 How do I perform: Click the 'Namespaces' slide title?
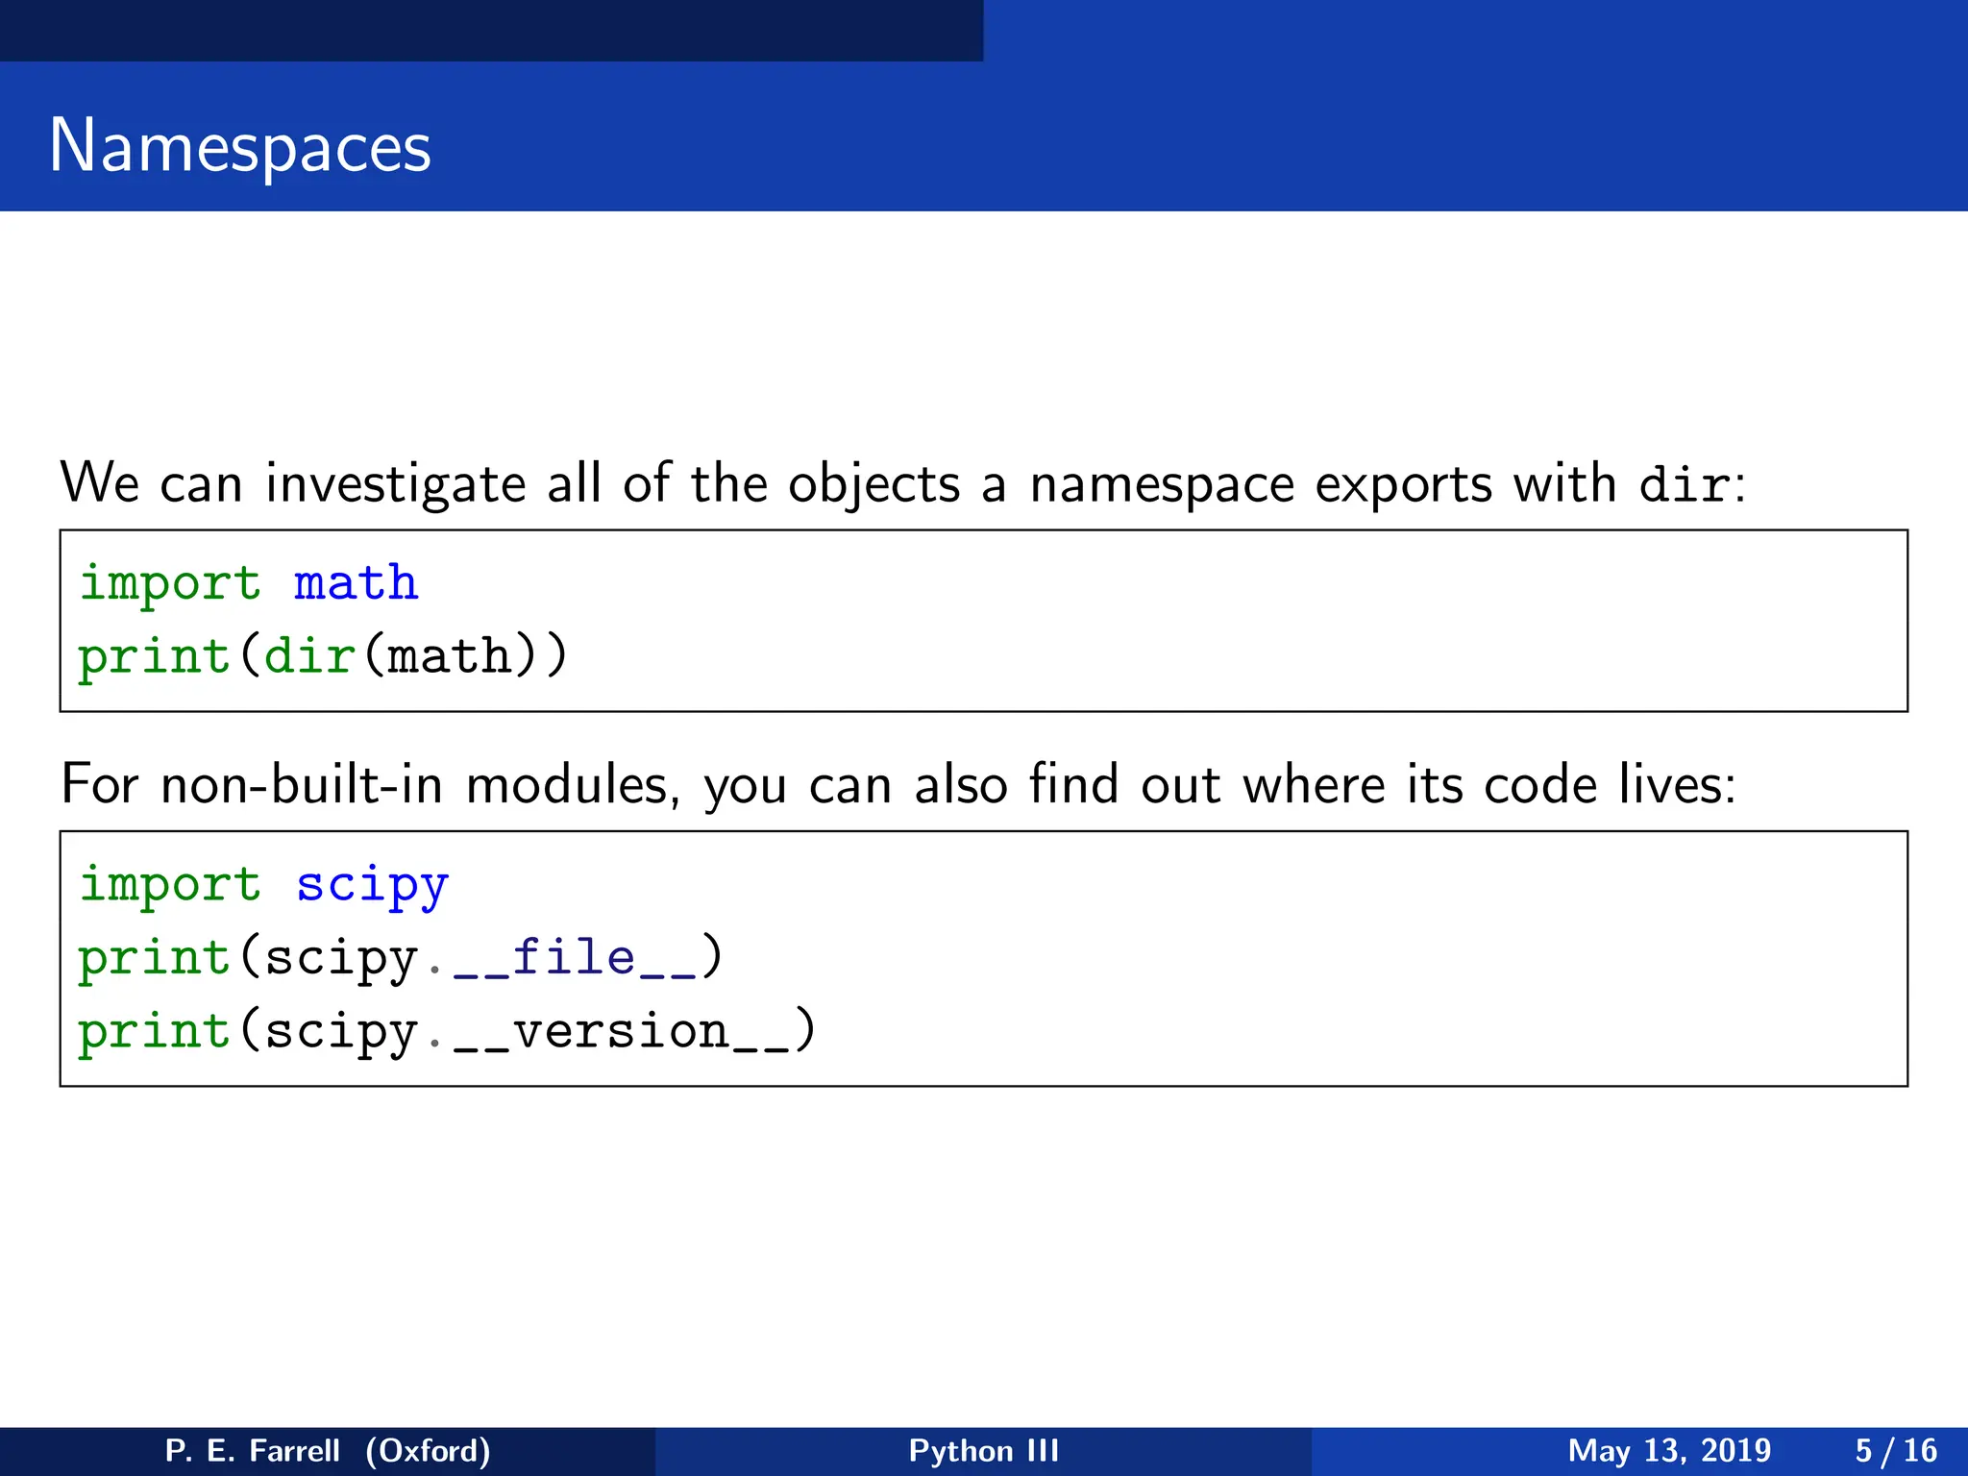coord(240,146)
